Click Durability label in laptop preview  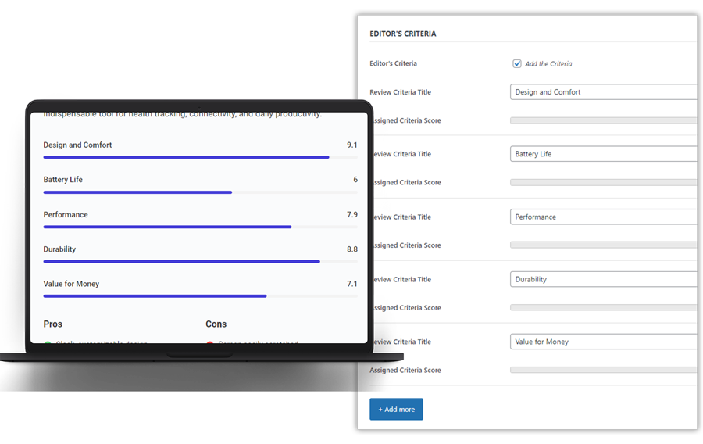pyautogui.click(x=59, y=249)
